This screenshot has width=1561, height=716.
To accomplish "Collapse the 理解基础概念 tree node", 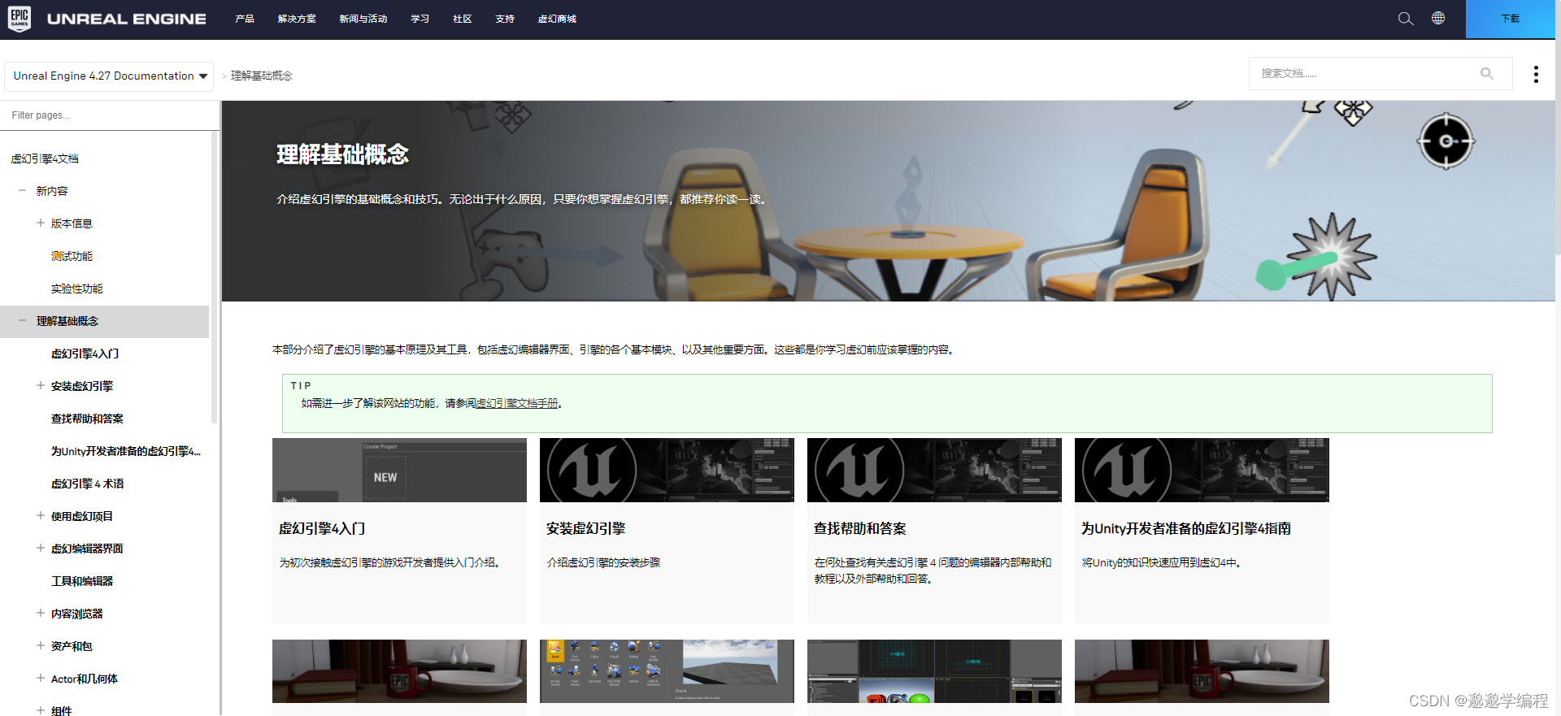I will point(22,320).
